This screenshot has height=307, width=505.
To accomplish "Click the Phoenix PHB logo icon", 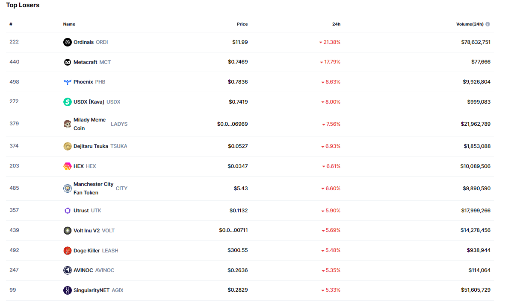I will (x=67, y=82).
